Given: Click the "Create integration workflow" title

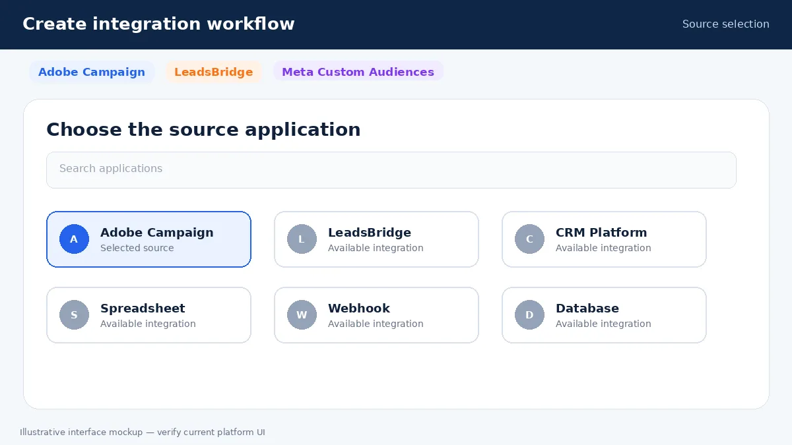Looking at the screenshot, I should [158, 24].
